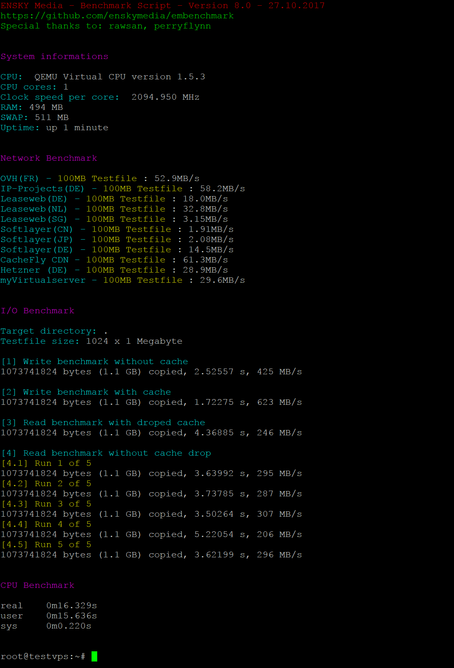Click the Softlayer(JP) testfile line
This screenshot has width=454, height=668.
117,240
